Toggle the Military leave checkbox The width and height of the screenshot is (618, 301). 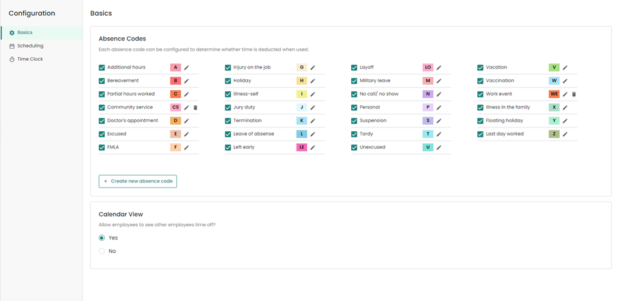[355, 81]
